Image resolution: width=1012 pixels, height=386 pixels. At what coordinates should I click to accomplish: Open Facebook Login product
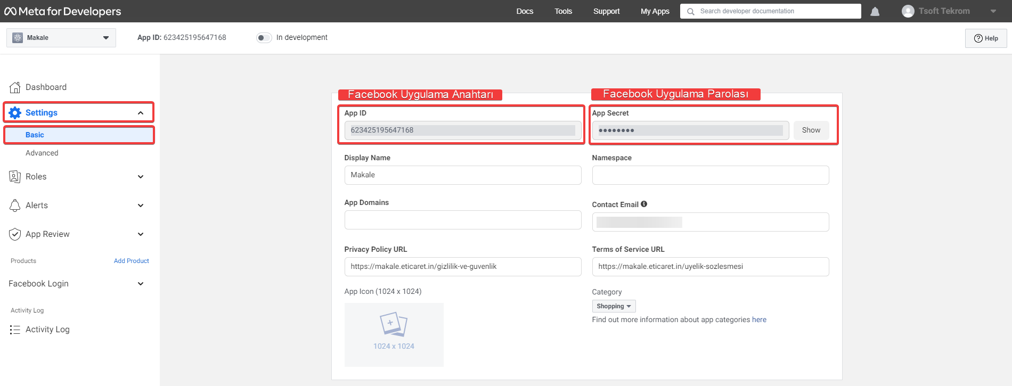pyautogui.click(x=38, y=284)
